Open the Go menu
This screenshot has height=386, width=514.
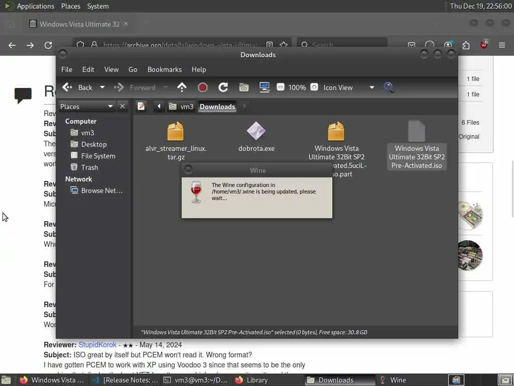click(x=133, y=69)
